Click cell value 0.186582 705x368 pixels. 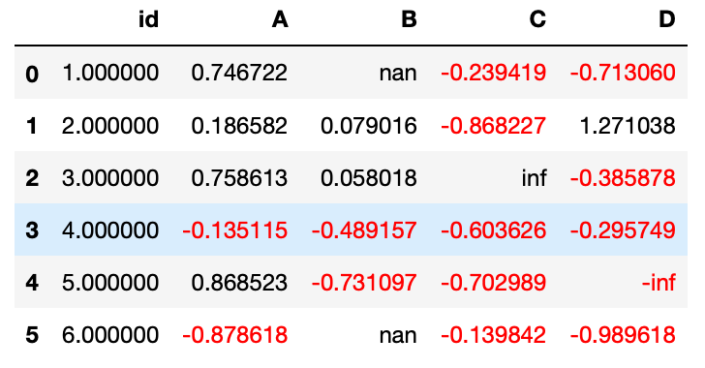239,126
